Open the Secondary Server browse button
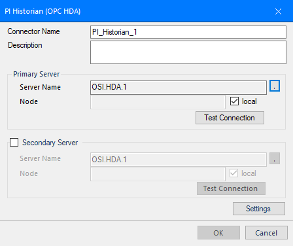This screenshot has width=293, height=246. pos(275,158)
